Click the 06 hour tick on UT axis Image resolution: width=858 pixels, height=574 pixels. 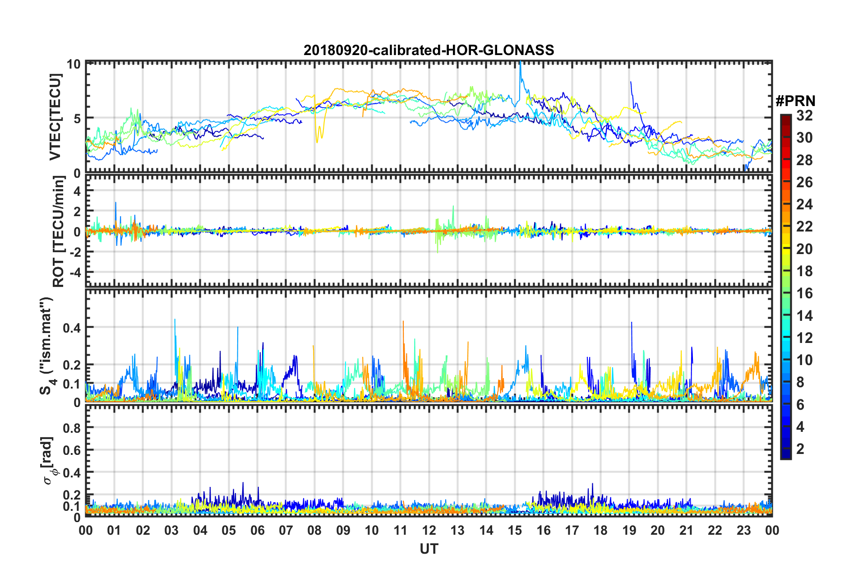tap(258, 530)
